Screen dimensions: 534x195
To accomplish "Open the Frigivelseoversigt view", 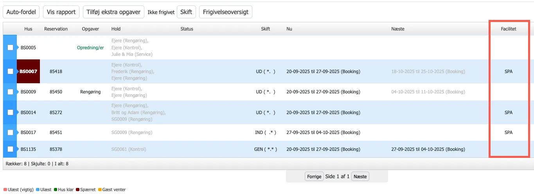I will pos(226,12).
